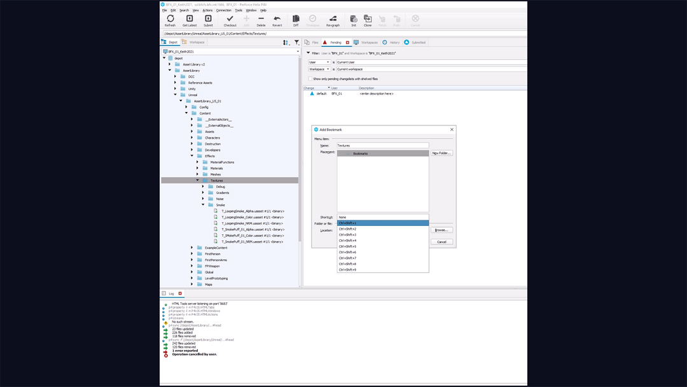Click the filter funnel icon above the tree
The image size is (687, 387).
pos(296,41)
